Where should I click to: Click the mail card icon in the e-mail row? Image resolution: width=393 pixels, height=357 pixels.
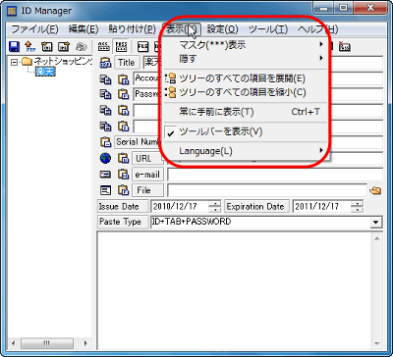(x=105, y=175)
